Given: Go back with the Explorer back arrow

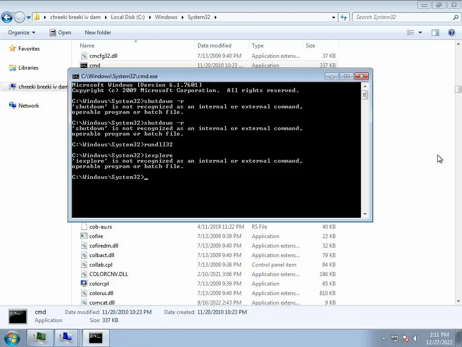Looking at the screenshot, I should pyautogui.click(x=7, y=18).
